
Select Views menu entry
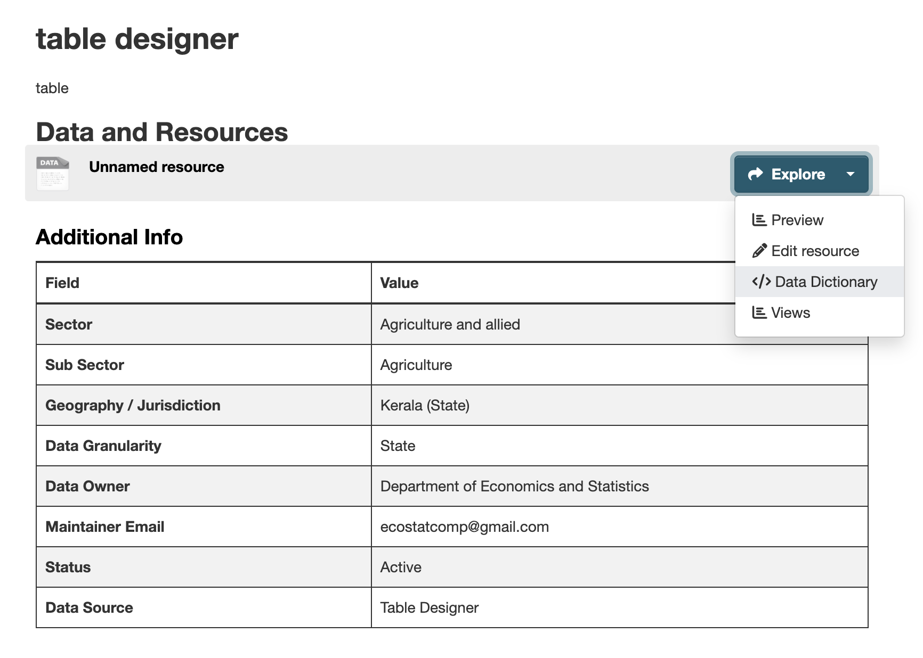[820, 312]
